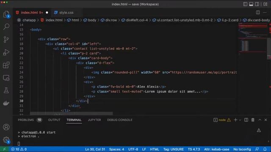Click the Tag: UNSURE status item
This screenshot has height=152, width=271.
point(173,149)
